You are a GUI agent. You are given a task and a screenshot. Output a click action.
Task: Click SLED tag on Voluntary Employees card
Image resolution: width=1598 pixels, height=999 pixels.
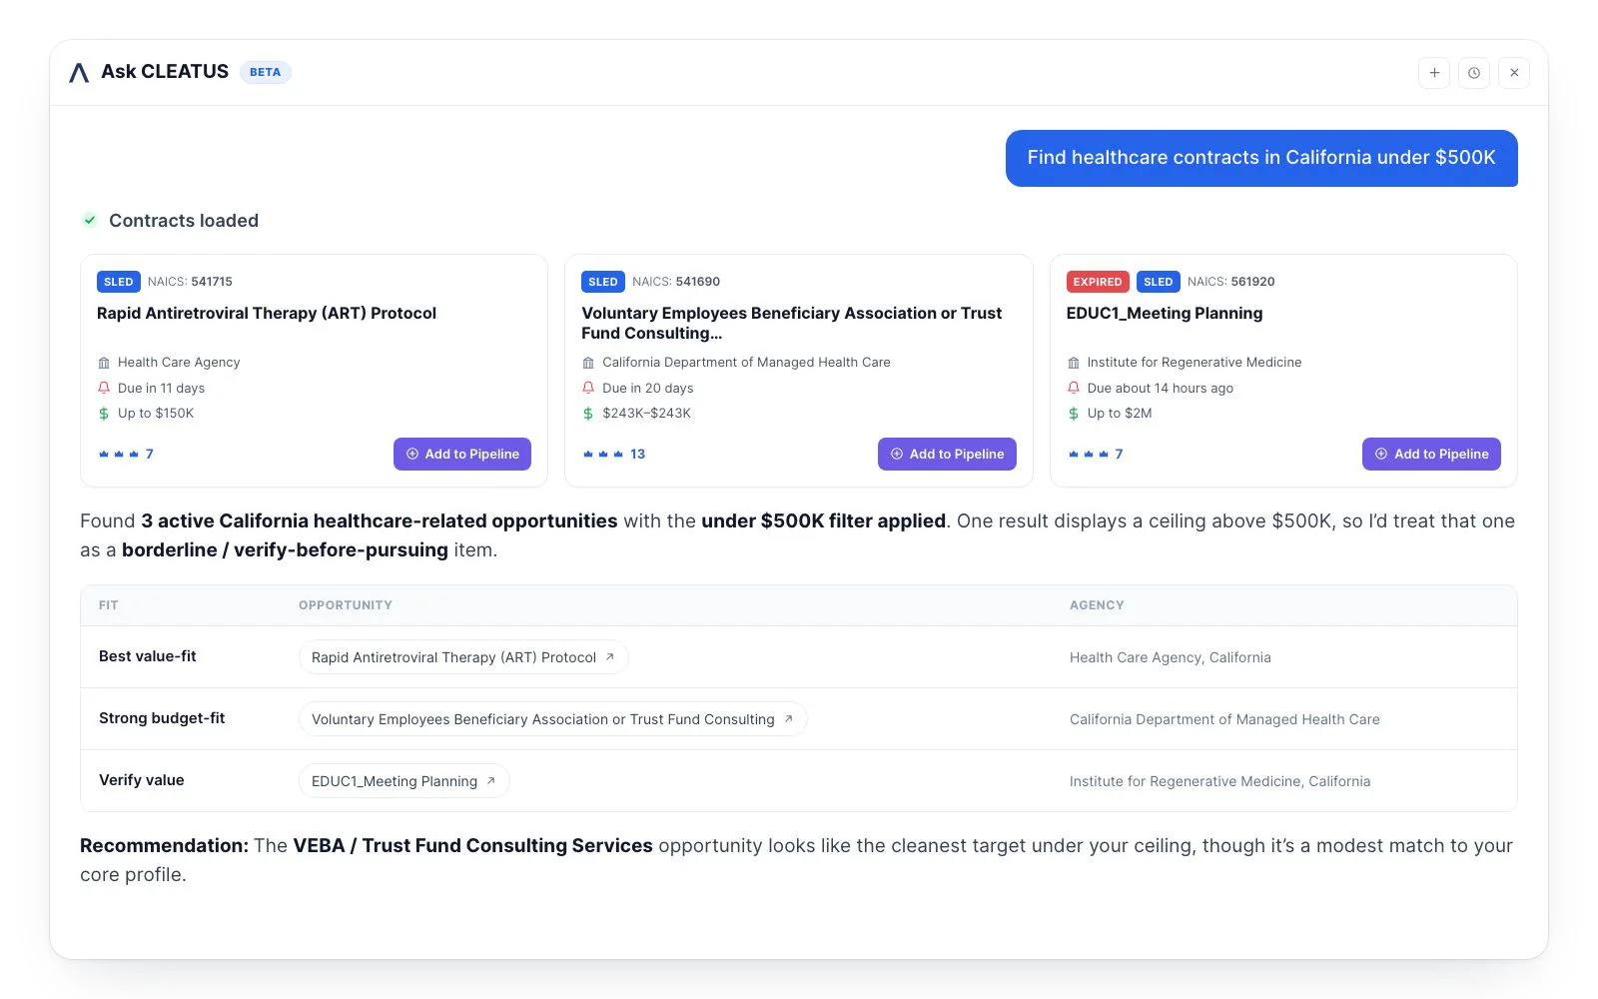603,282
